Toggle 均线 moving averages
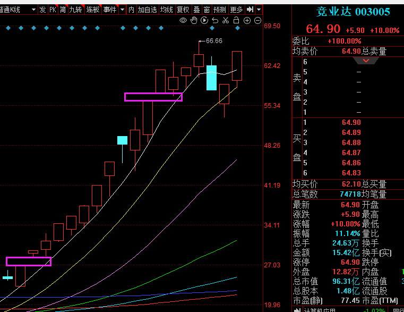Image resolution: width=404 pixels, height=312 pixels. [x=167, y=10]
